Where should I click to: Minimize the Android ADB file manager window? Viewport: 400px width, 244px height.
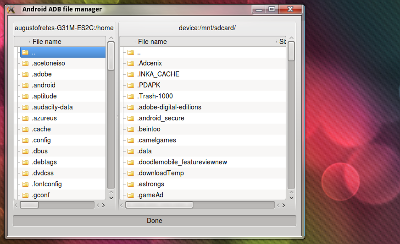(x=259, y=10)
